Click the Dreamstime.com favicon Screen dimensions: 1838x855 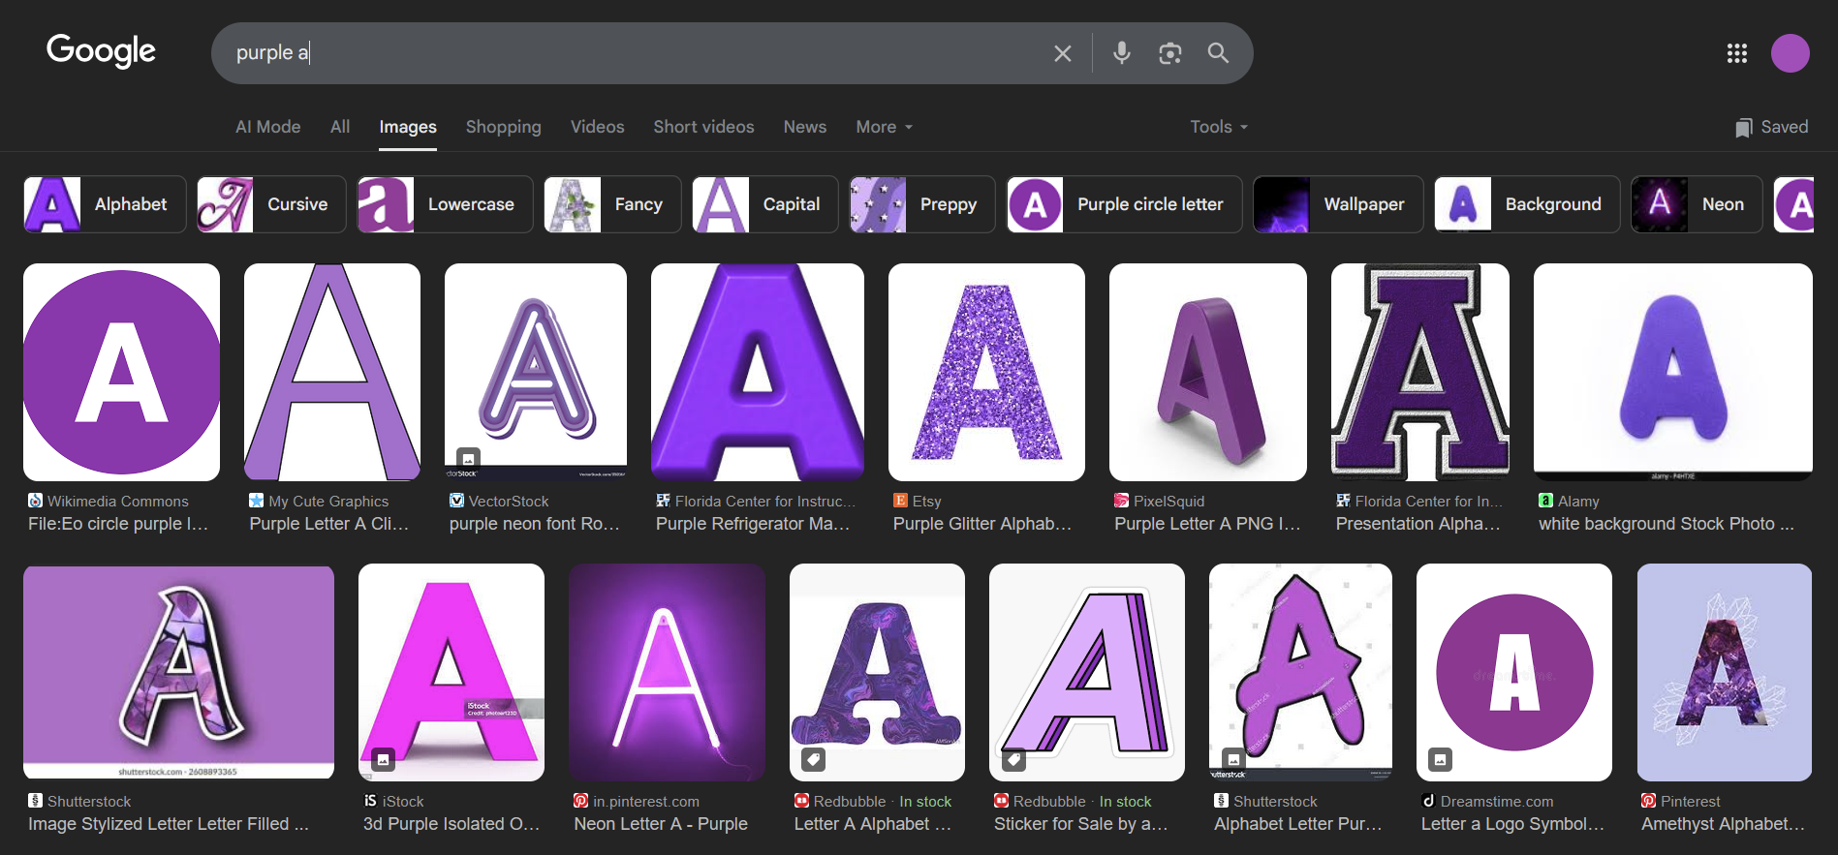1429,801
